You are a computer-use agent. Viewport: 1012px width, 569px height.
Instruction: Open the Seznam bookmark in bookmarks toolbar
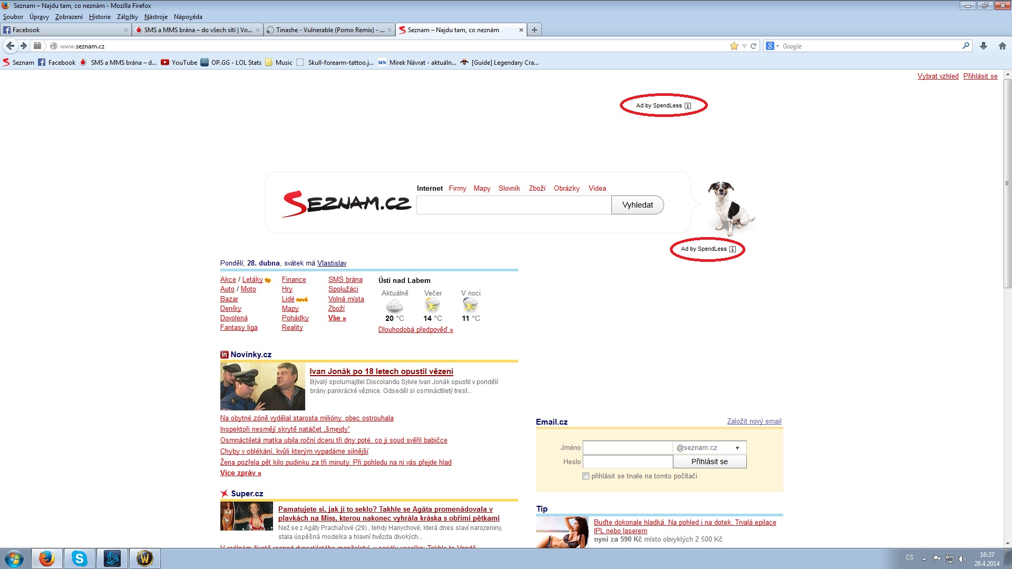pos(18,62)
